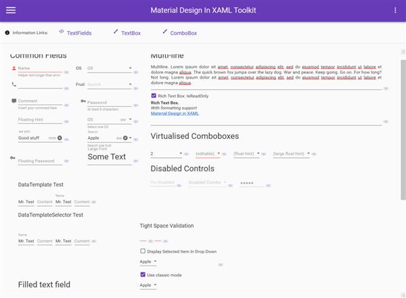
Task: Open the TextFields information link
Action: (x=79, y=33)
